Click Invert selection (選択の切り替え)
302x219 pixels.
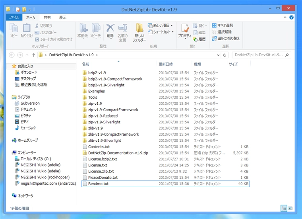click(226, 38)
